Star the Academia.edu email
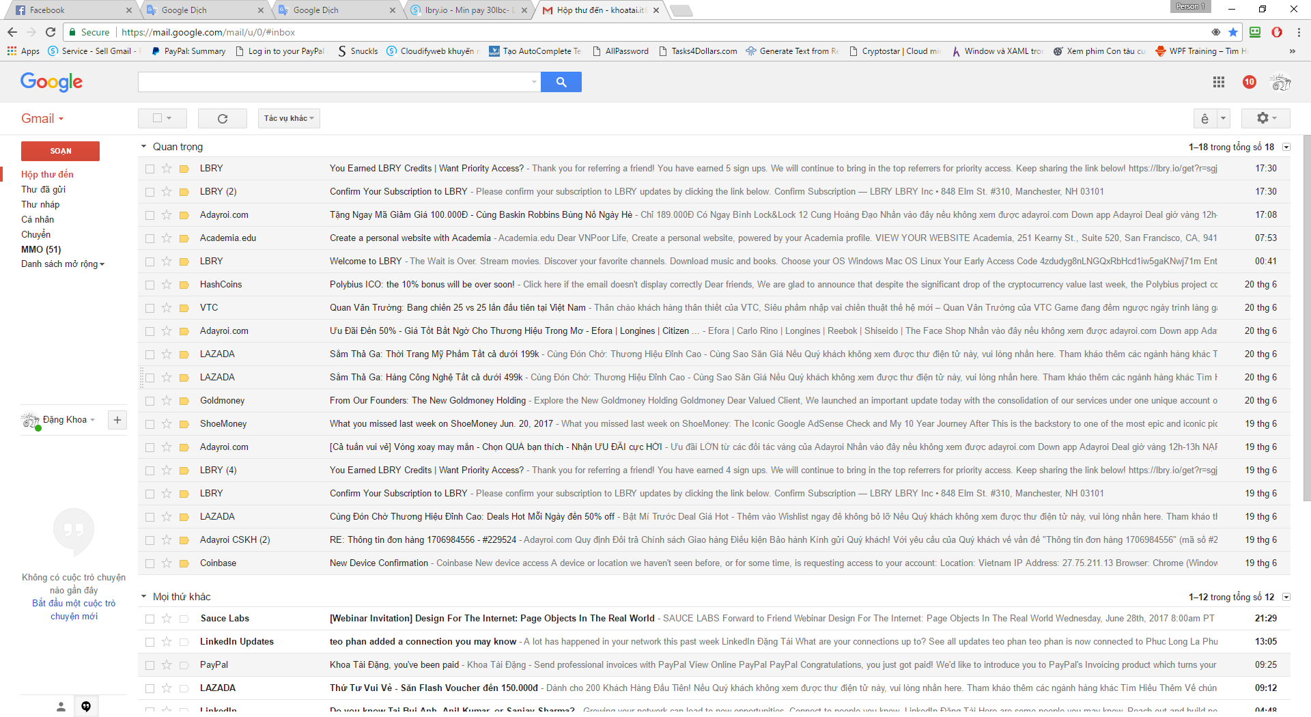 coord(167,238)
